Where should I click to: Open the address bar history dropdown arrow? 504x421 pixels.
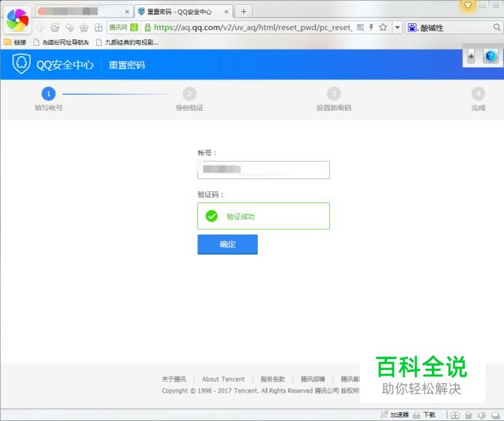coord(397,28)
